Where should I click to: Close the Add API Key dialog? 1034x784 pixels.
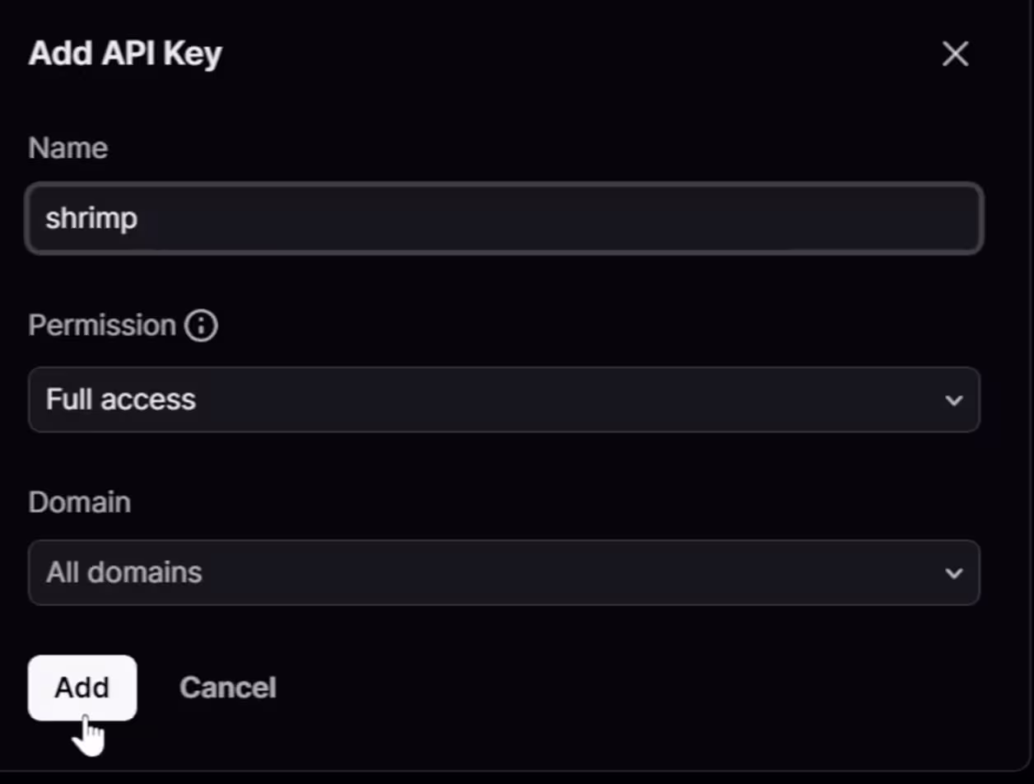coord(955,54)
